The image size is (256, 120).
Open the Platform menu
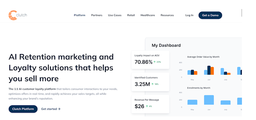tap(80, 15)
